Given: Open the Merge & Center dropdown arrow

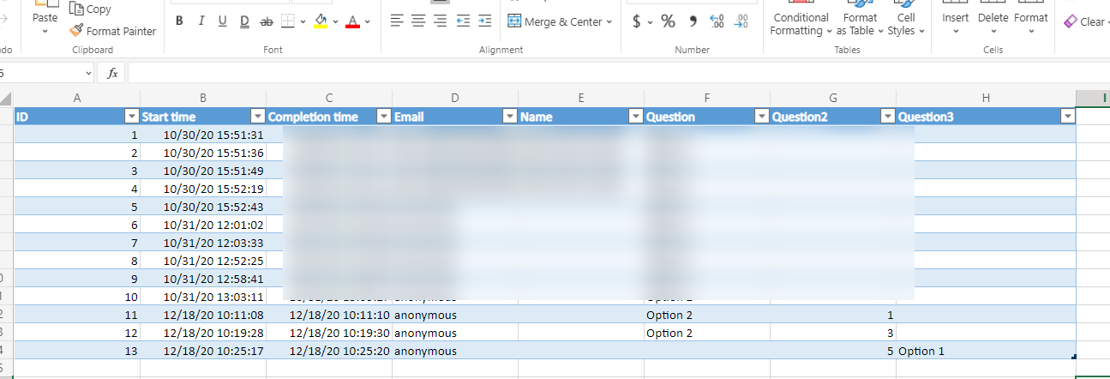Looking at the screenshot, I should [609, 21].
